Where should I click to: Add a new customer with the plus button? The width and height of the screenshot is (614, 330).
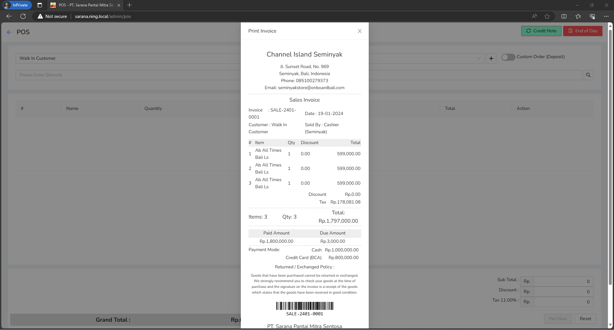coord(491,58)
